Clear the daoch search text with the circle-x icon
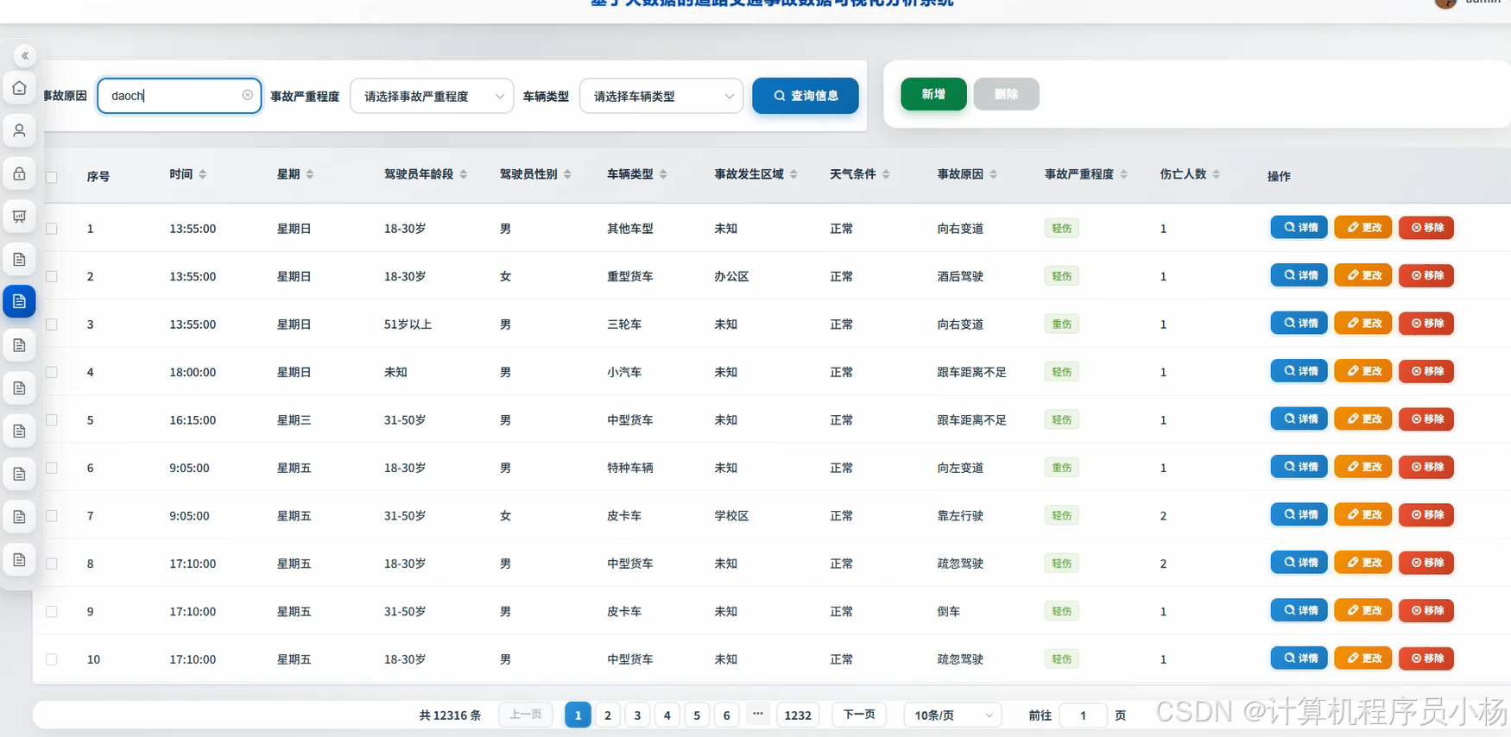 click(x=248, y=95)
